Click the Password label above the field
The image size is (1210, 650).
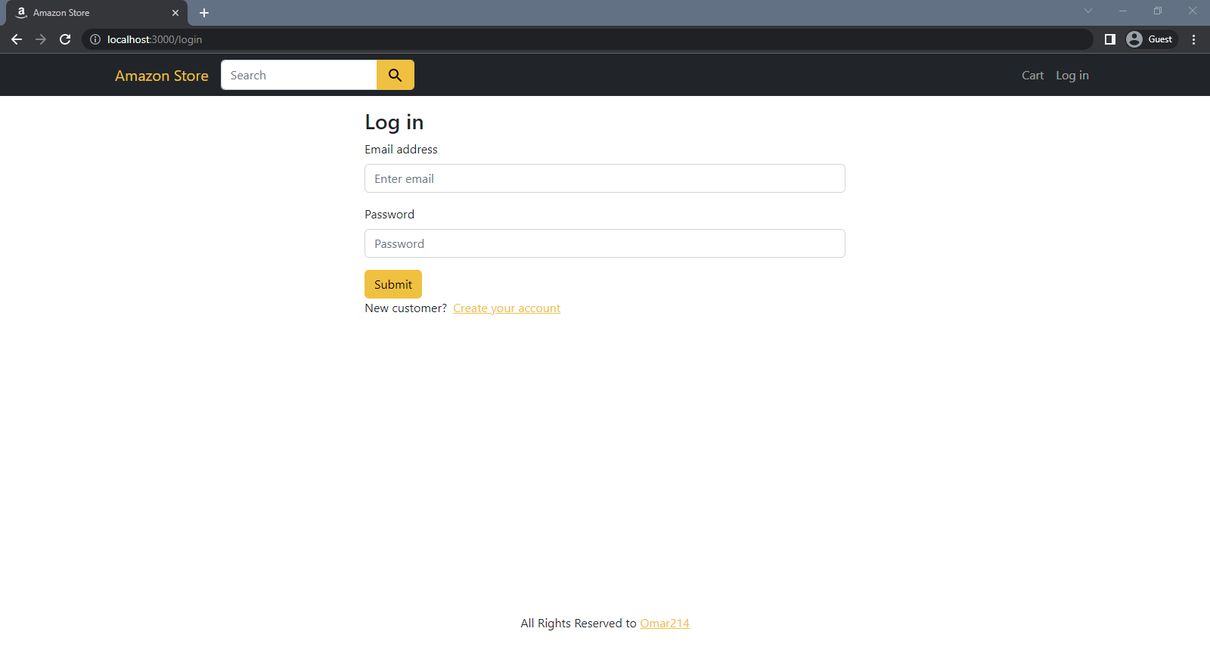(389, 215)
